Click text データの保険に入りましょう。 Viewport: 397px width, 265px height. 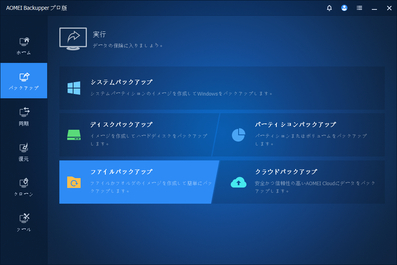pos(128,46)
